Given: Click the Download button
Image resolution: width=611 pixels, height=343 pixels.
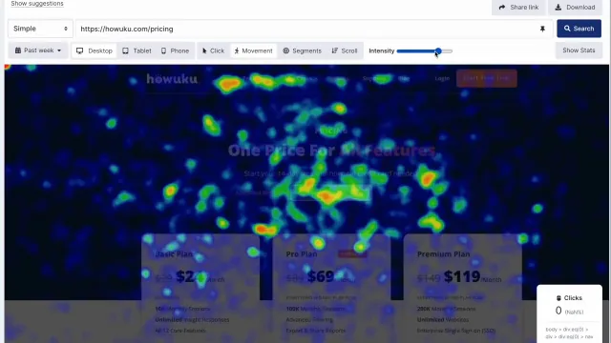Looking at the screenshot, I should click(575, 8).
